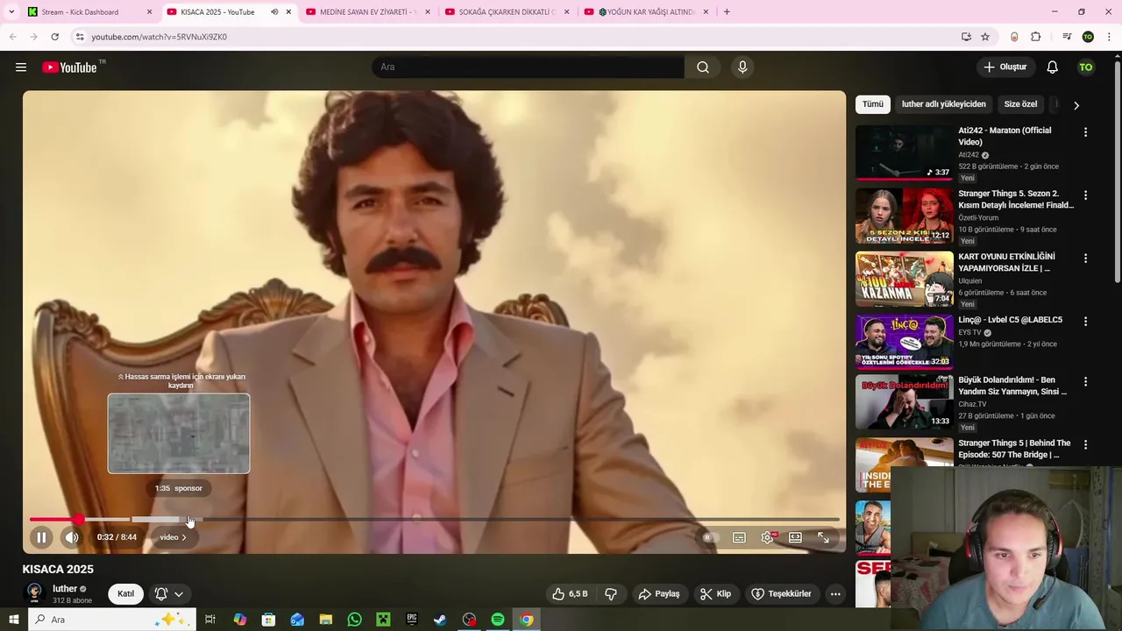This screenshot has width=1122, height=631.
Task: Click the Katıl join button
Action: (x=125, y=594)
